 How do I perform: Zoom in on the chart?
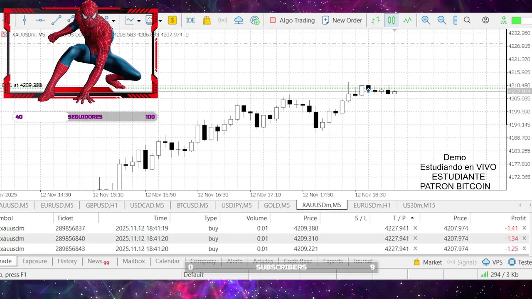[x=426, y=20]
